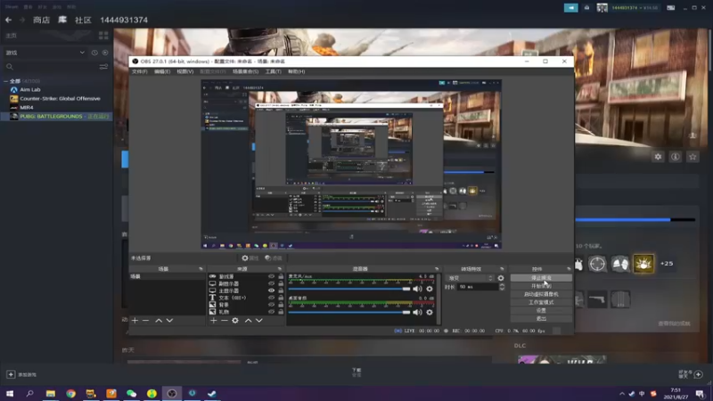This screenshot has height=401, width=713.
Task: Toggle visibility eye of 游戏源 source
Action: (x=272, y=276)
